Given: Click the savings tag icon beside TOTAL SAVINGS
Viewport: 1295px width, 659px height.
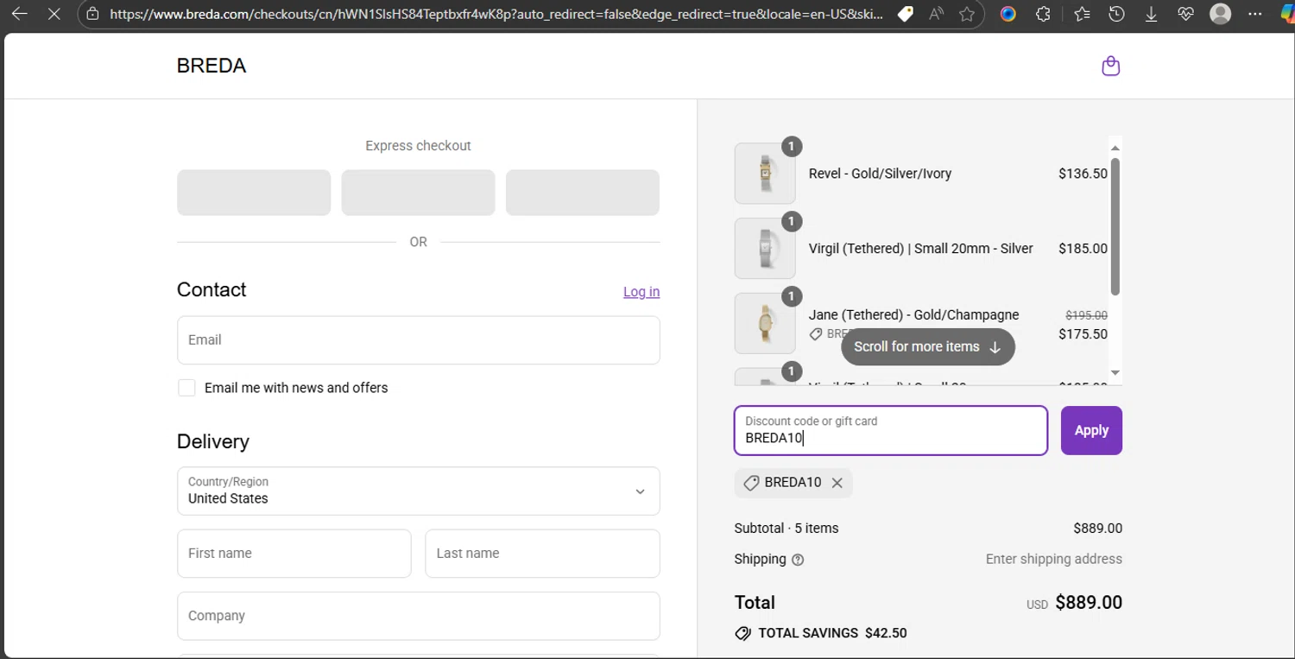Looking at the screenshot, I should pos(742,633).
